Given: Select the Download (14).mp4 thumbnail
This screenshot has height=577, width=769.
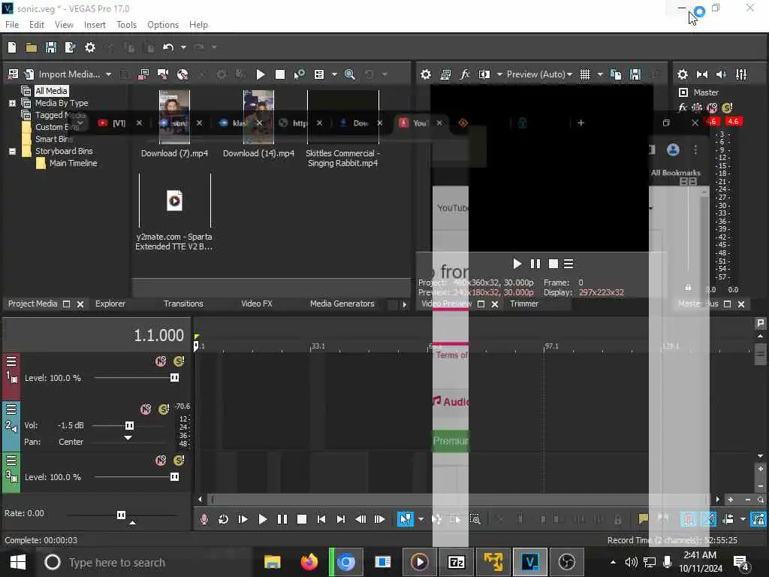Looking at the screenshot, I should (258, 116).
